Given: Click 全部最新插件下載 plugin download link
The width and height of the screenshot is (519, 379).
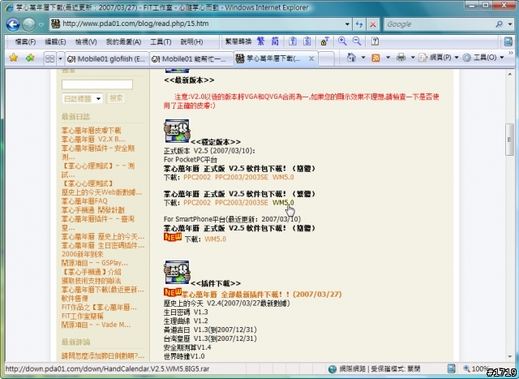Looking at the screenshot, I should pos(261,294).
